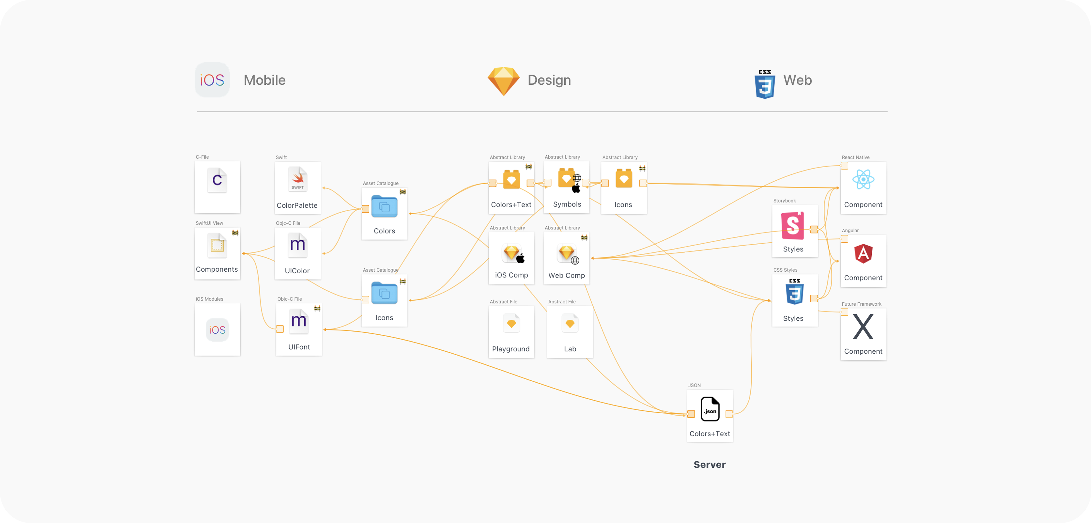Image resolution: width=1091 pixels, height=523 pixels.
Task: Click the Web Comp node label
Action: (x=566, y=275)
